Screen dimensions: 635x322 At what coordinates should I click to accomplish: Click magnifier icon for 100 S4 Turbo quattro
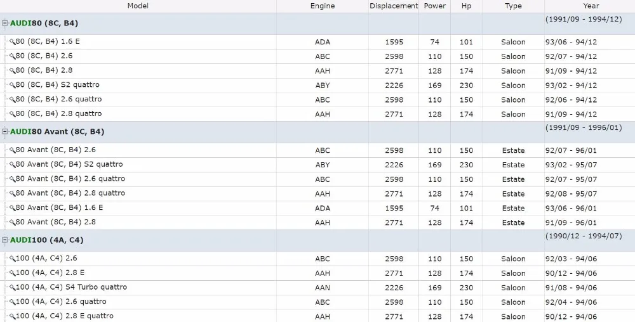pos(12,288)
